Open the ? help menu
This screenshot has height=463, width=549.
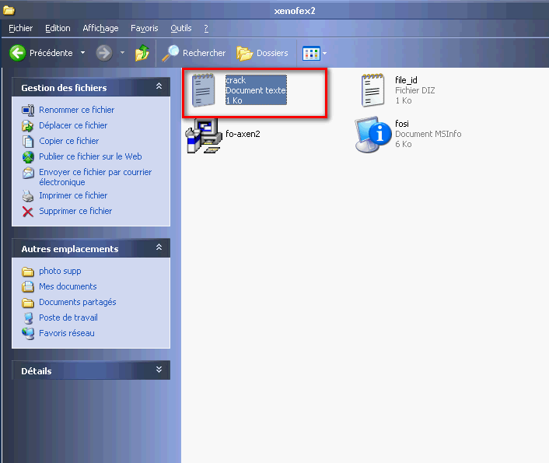(x=206, y=28)
